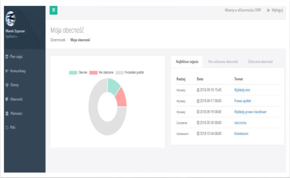The width and height of the screenshot is (290, 178).
Task: Click the user avatar picture
Action: click(11, 19)
